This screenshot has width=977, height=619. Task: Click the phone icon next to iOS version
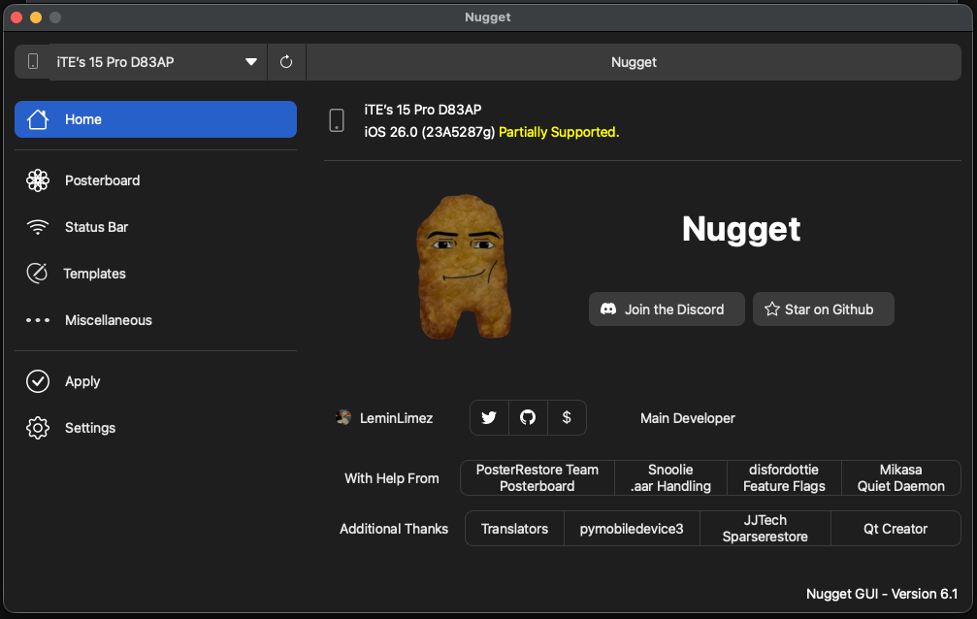pyautogui.click(x=337, y=120)
